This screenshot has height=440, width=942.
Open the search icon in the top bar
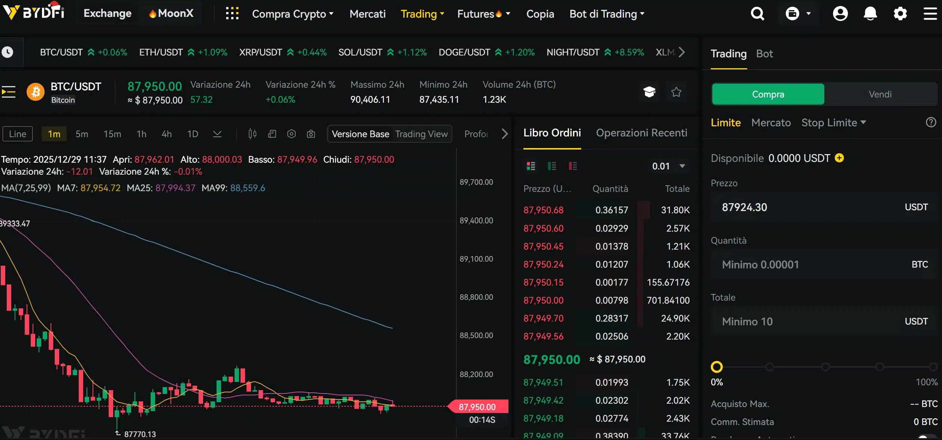tap(757, 13)
